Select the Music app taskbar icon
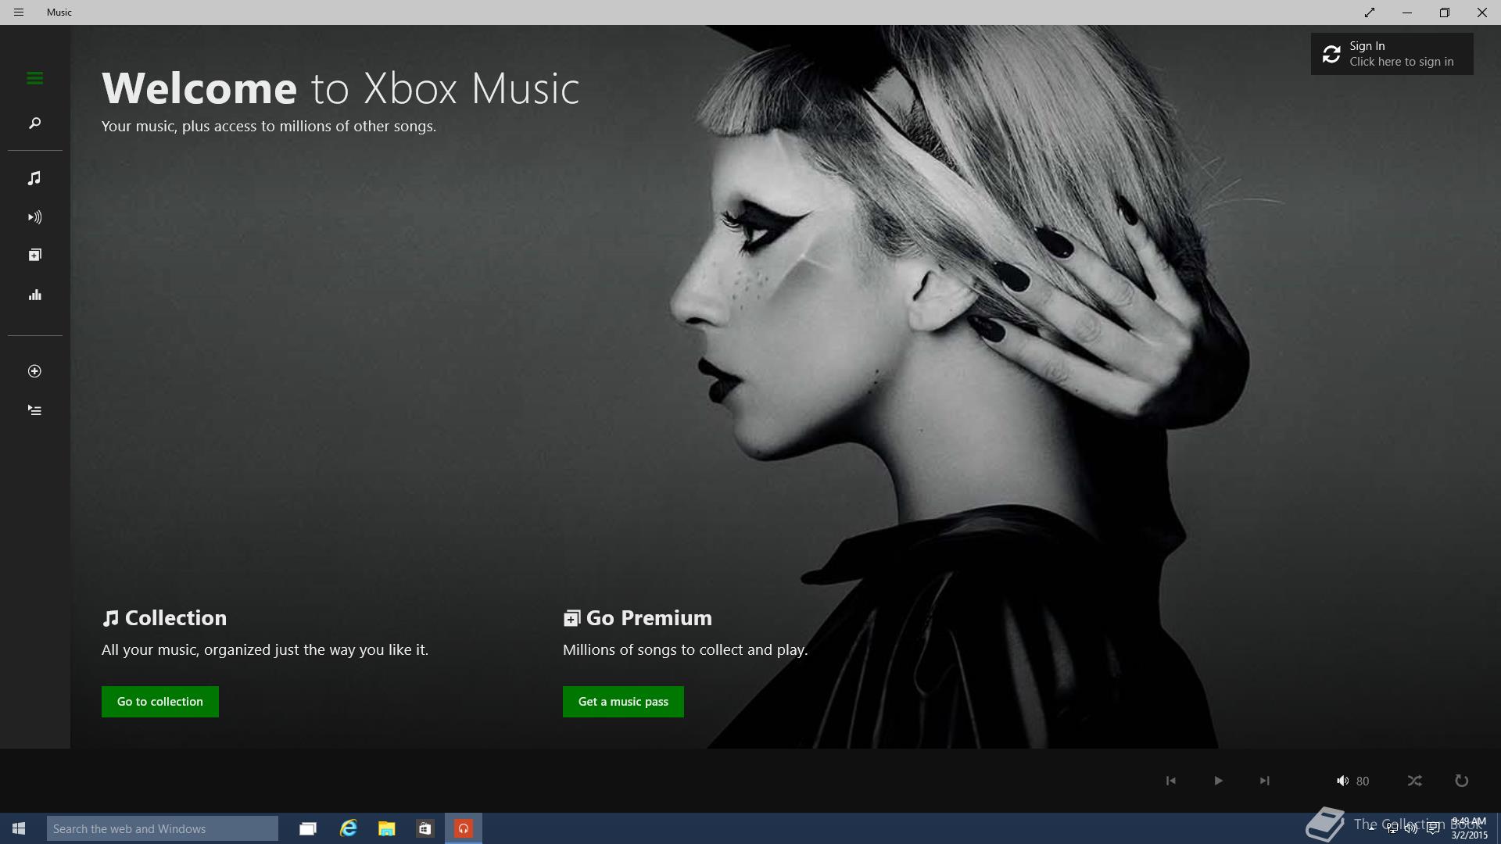Image resolution: width=1501 pixels, height=844 pixels. (x=464, y=828)
